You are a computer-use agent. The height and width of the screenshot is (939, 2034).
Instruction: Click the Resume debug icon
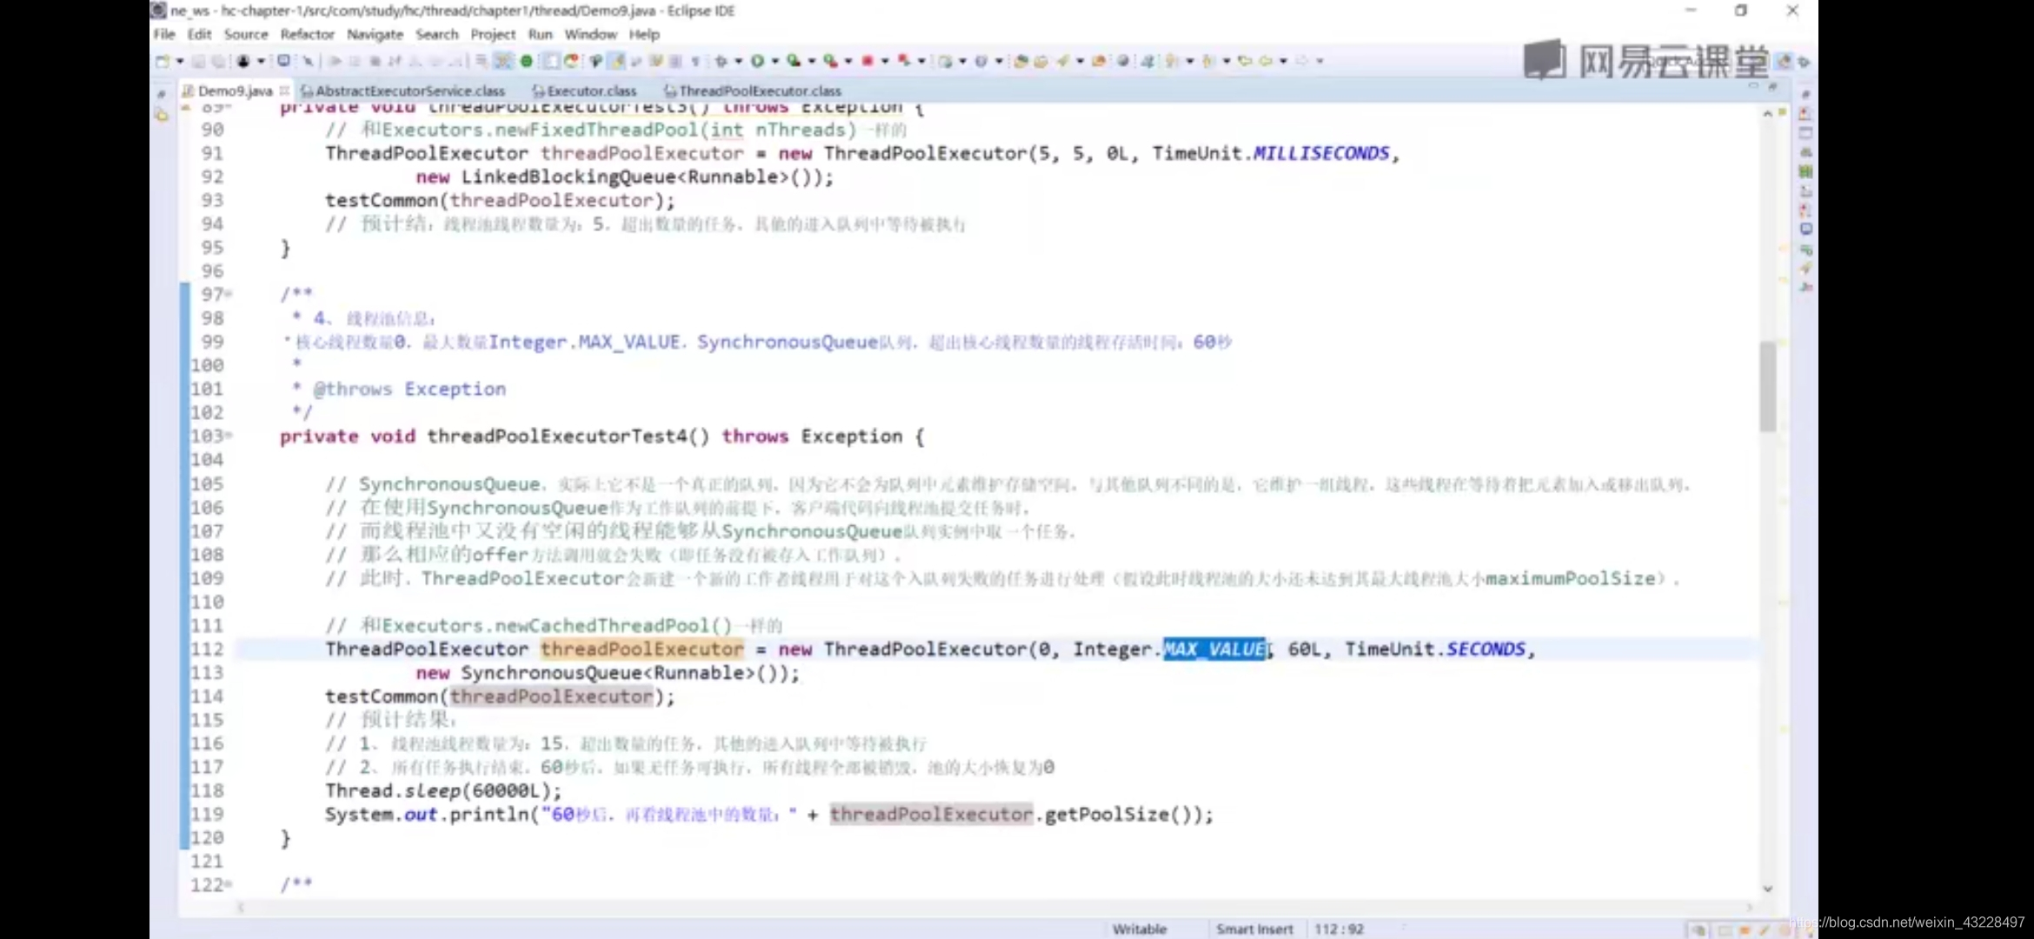pyautogui.click(x=336, y=61)
